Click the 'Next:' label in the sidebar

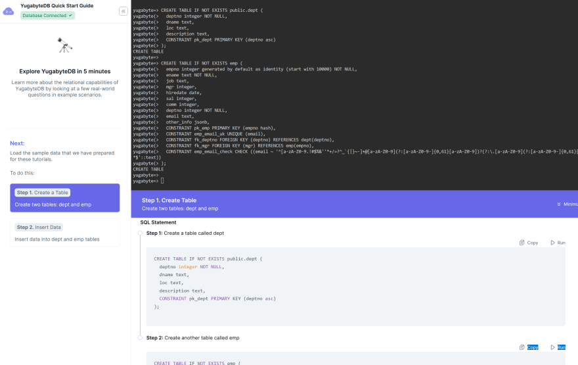17,143
